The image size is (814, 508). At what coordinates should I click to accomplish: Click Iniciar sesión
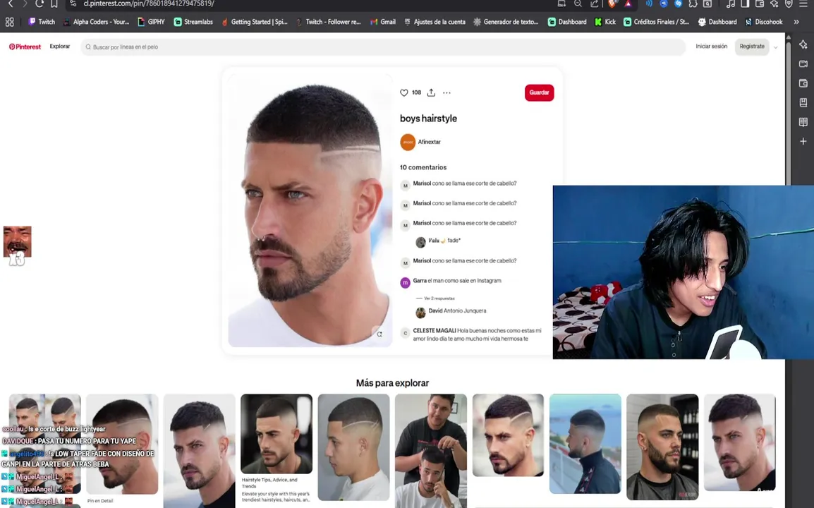(711, 47)
